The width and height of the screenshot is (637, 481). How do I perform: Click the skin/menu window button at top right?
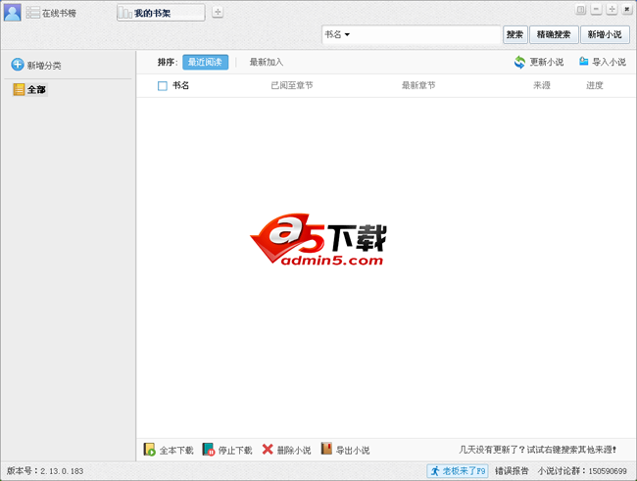pos(581,10)
